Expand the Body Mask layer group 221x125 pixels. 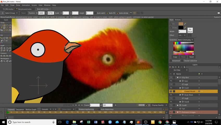180,95
